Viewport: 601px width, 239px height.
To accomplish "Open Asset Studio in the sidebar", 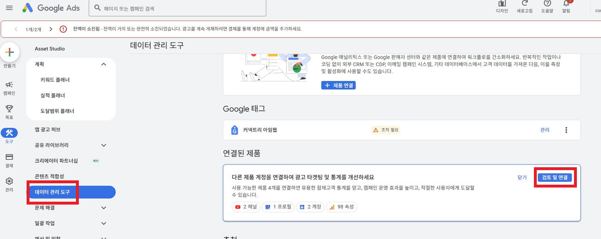I will [x=50, y=49].
